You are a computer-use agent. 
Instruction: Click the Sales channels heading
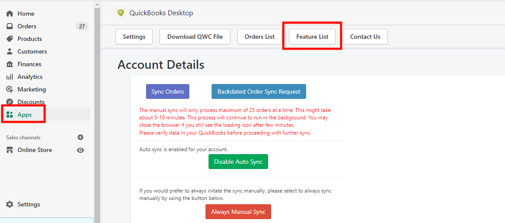(x=23, y=137)
